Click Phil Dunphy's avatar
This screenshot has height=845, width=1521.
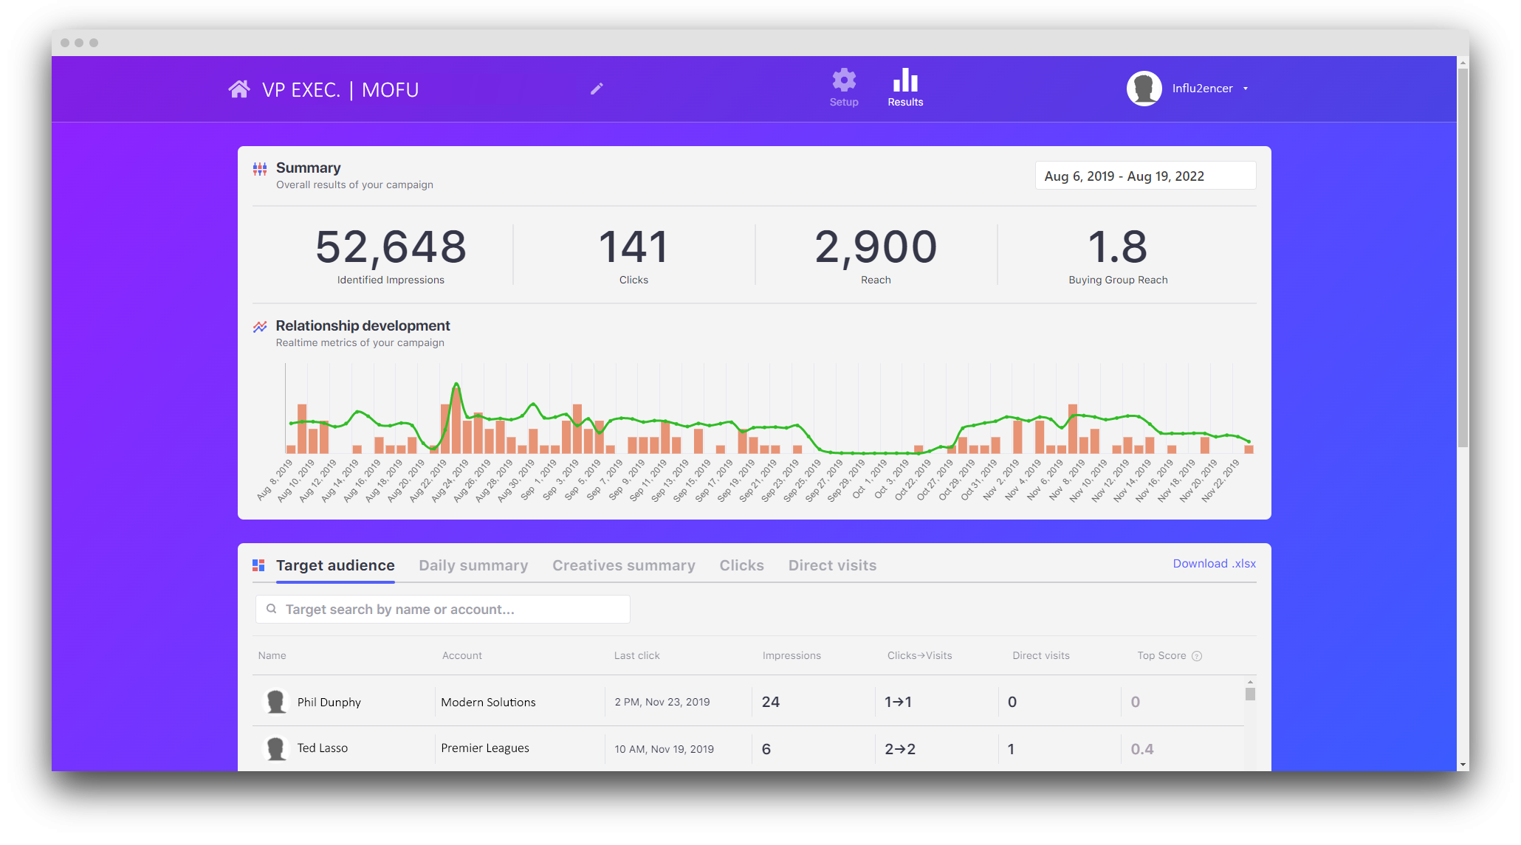click(276, 702)
